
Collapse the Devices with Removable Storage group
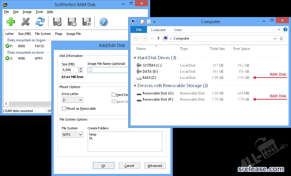coord(135,86)
